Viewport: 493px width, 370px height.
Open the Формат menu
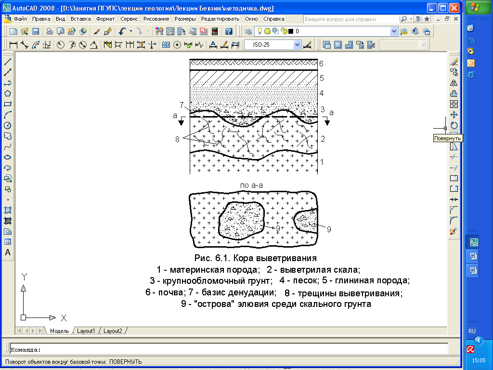pos(105,19)
